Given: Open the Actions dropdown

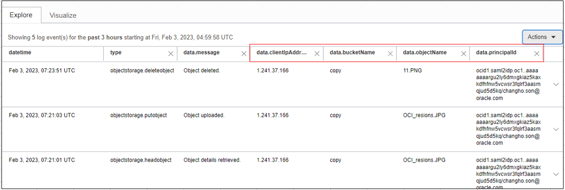Looking at the screenshot, I should 542,37.
